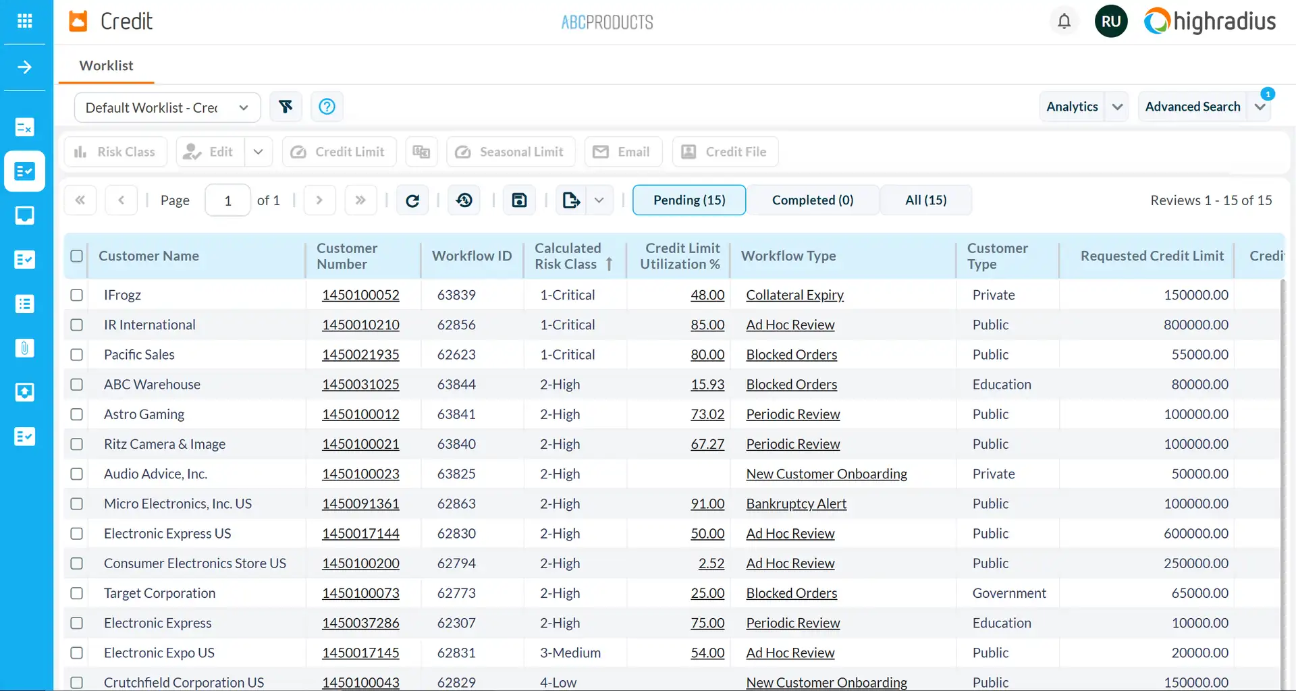Image resolution: width=1296 pixels, height=691 pixels.
Task: Go to the last page
Action: pyautogui.click(x=360, y=200)
